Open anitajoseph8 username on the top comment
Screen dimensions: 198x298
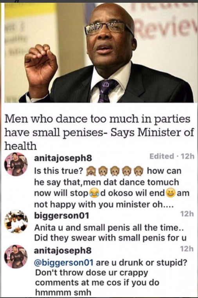click(x=63, y=158)
